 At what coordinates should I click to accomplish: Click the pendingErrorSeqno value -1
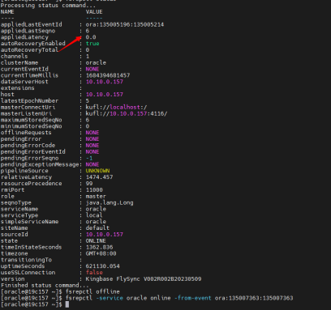pyautogui.click(x=89, y=158)
